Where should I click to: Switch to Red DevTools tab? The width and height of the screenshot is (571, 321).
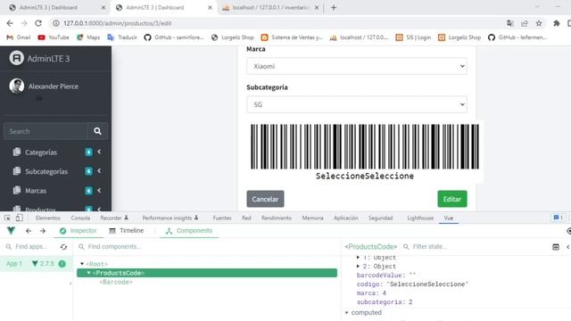[x=246, y=218]
